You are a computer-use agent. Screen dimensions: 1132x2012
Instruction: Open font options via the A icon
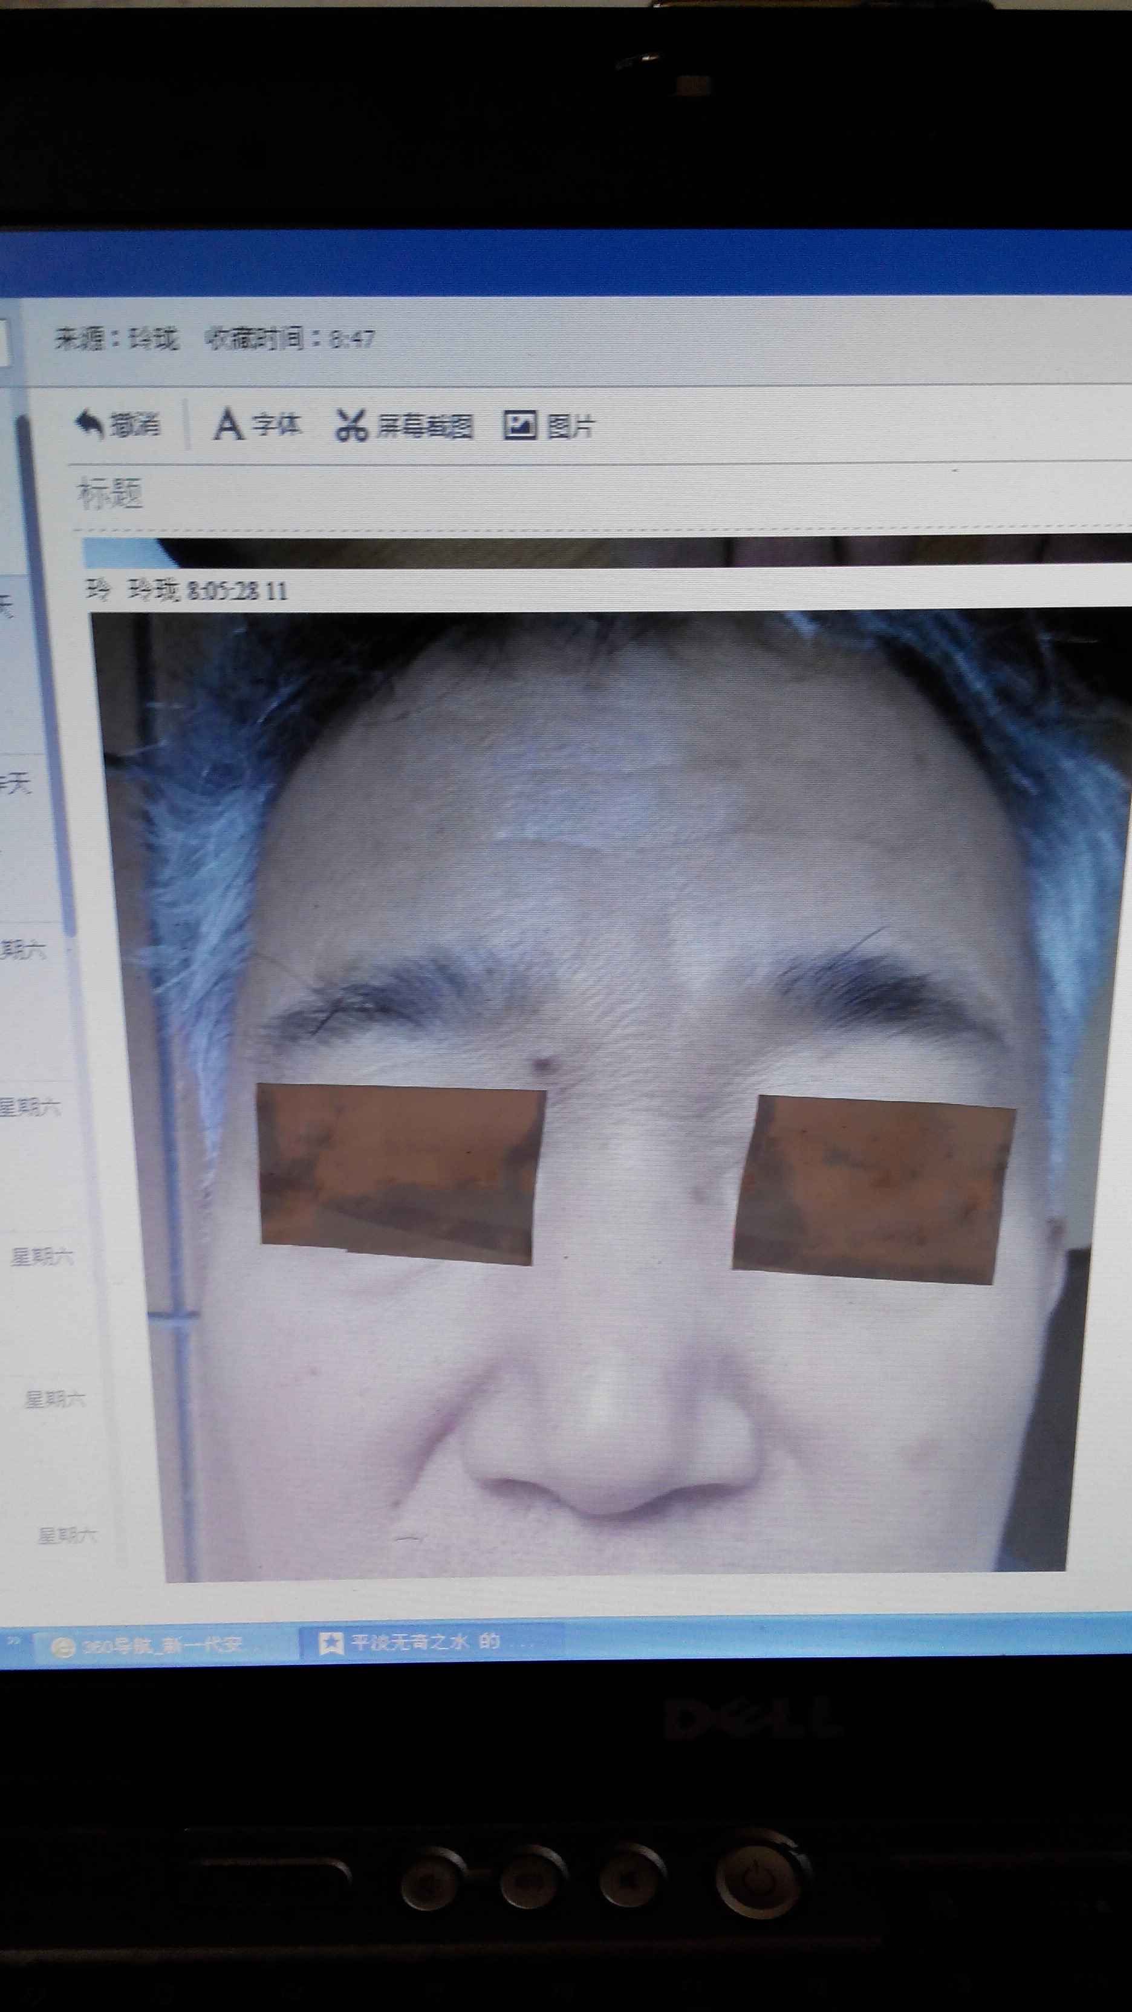coord(227,425)
